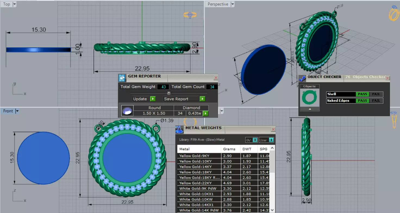Click green arrow beside Save Report
The image size is (400, 213).
point(202,99)
